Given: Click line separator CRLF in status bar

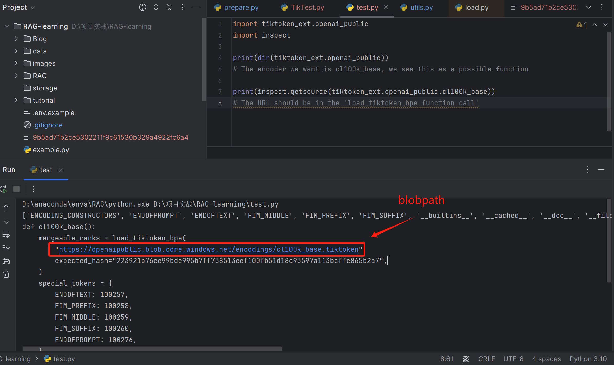Looking at the screenshot, I should pos(486,359).
